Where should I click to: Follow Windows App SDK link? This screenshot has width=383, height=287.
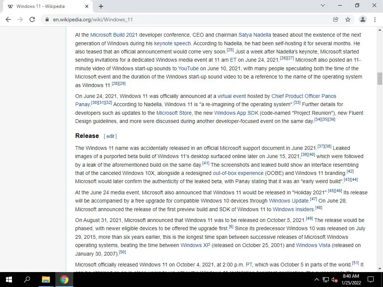[x=236, y=113]
